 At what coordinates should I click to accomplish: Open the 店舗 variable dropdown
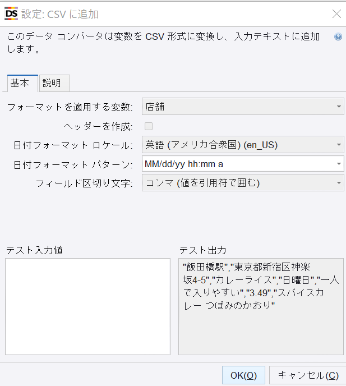[x=243, y=107]
